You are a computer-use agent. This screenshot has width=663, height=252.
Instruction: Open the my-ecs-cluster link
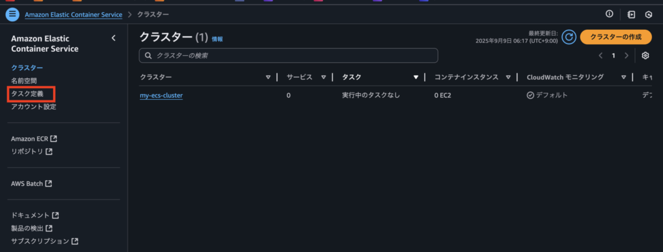(161, 96)
